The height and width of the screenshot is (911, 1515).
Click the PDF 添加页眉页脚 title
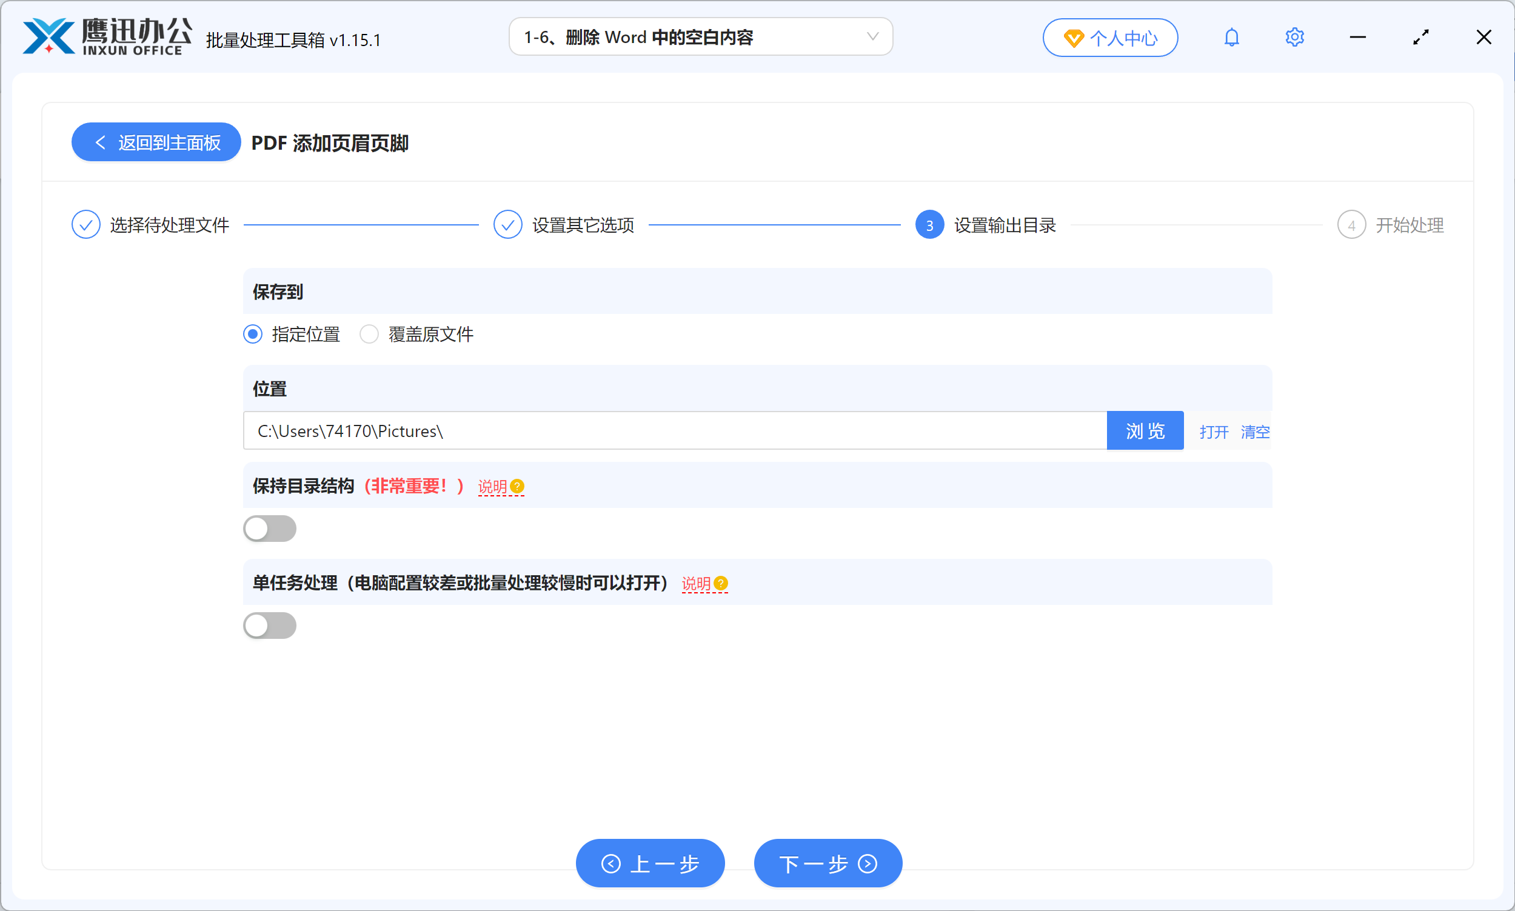coord(330,142)
